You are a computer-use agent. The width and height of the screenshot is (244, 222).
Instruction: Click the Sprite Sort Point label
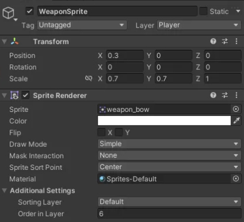pyautogui.click(x=36, y=168)
